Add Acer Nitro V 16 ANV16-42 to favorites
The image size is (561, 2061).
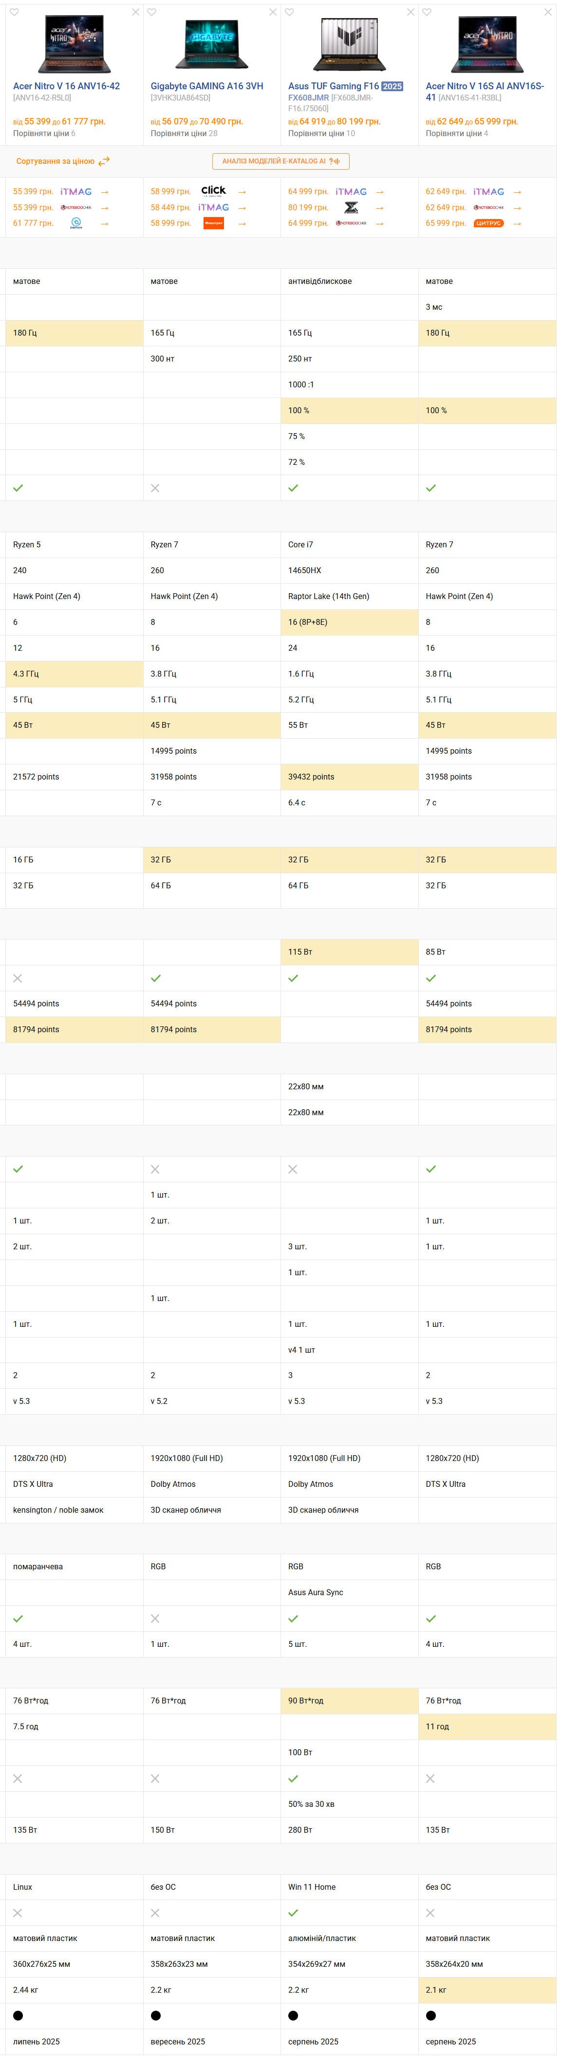click(x=14, y=12)
